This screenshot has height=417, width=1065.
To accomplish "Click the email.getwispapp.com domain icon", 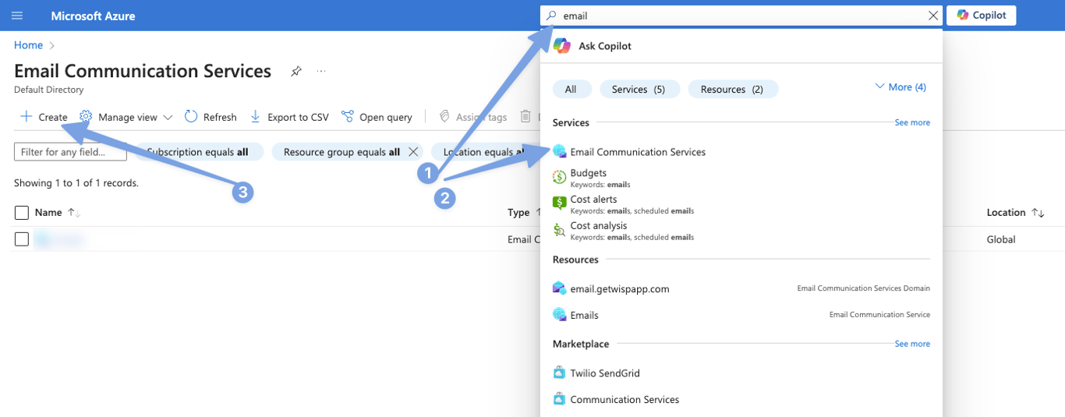I will [x=559, y=288].
